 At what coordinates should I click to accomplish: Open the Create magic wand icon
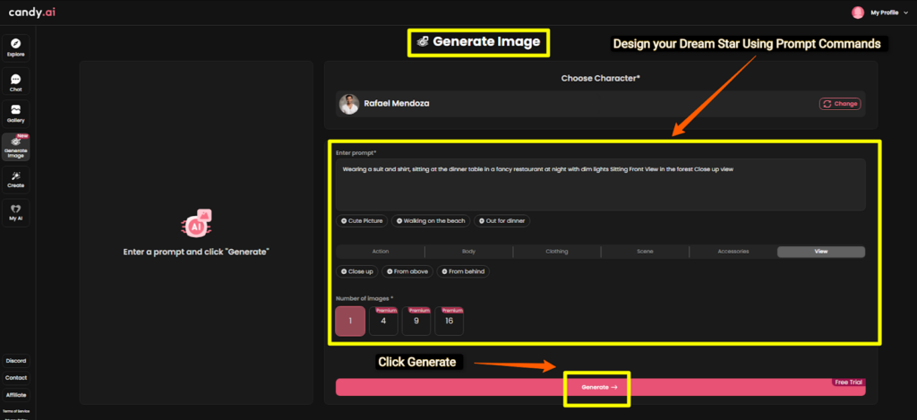[x=16, y=176]
